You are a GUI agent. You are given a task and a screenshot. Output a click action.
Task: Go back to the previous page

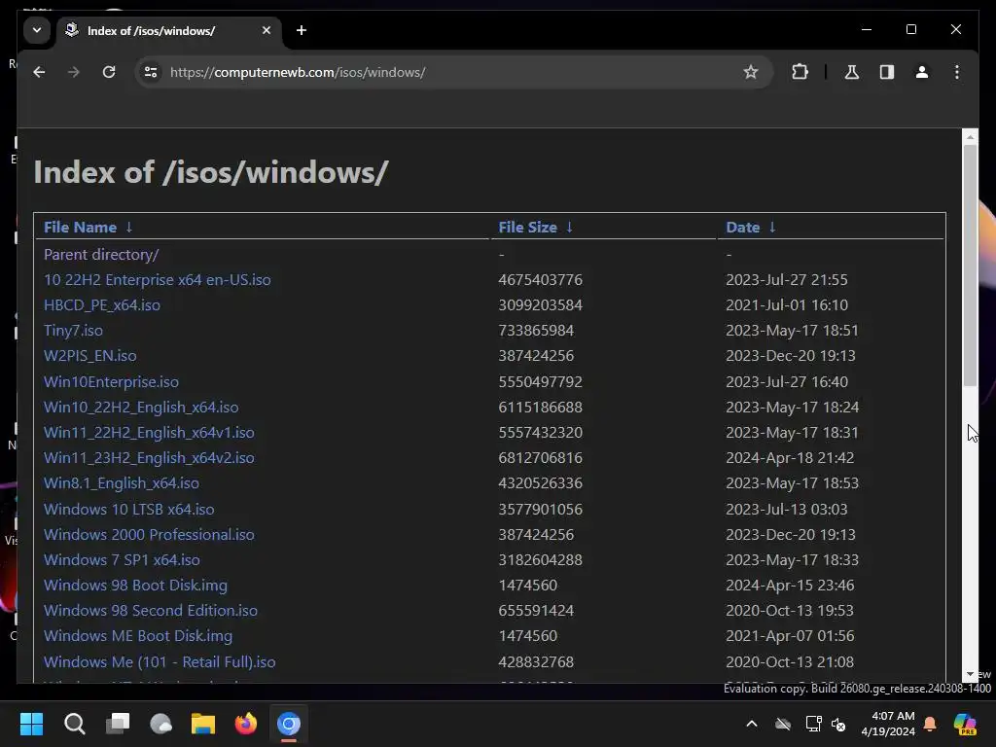pos(39,72)
